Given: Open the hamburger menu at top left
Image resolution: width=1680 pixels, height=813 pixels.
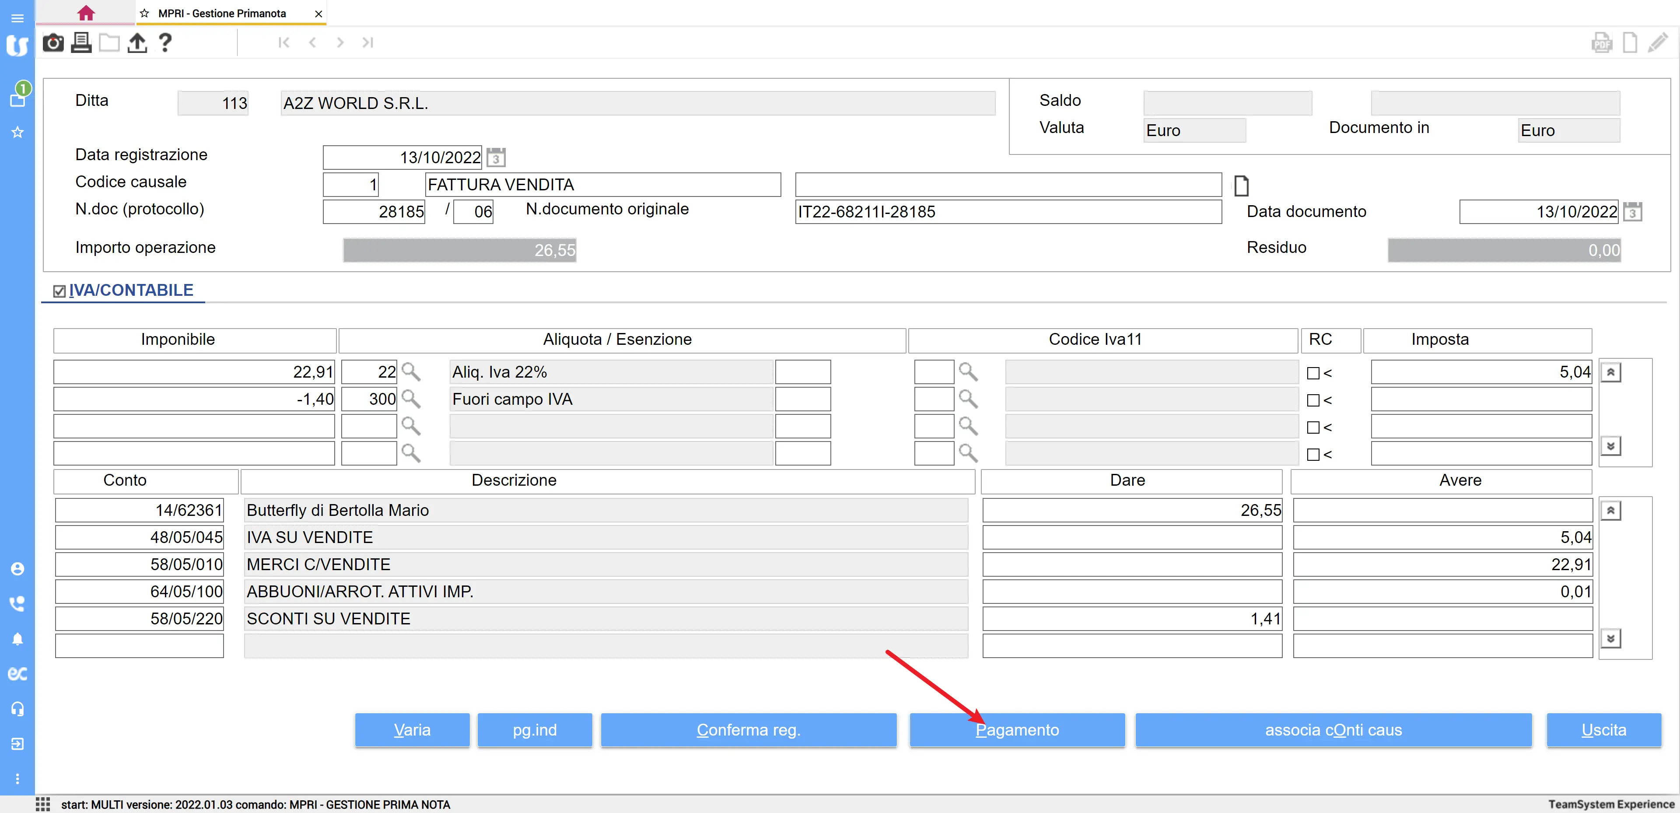Looking at the screenshot, I should click(17, 18).
